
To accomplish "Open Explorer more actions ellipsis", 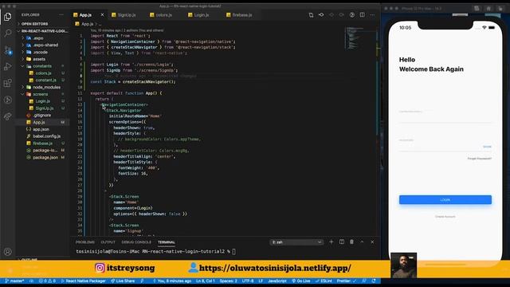I will [61, 14].
